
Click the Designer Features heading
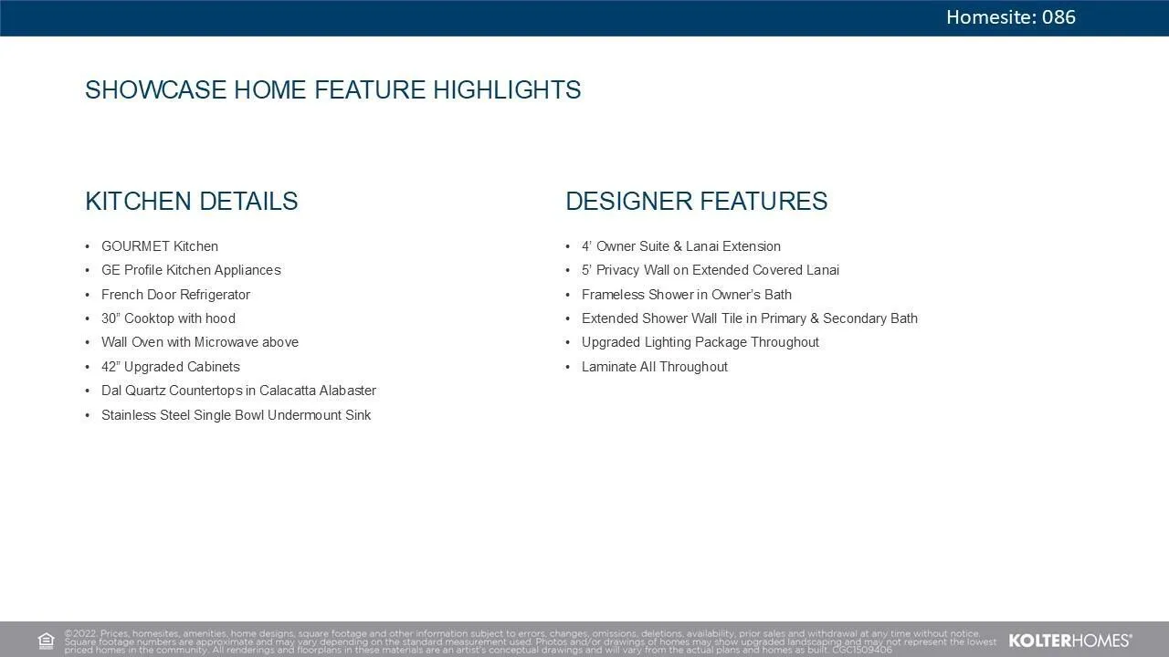click(x=696, y=202)
